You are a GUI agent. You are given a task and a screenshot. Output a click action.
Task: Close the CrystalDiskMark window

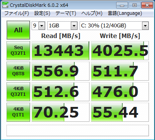[147, 5]
